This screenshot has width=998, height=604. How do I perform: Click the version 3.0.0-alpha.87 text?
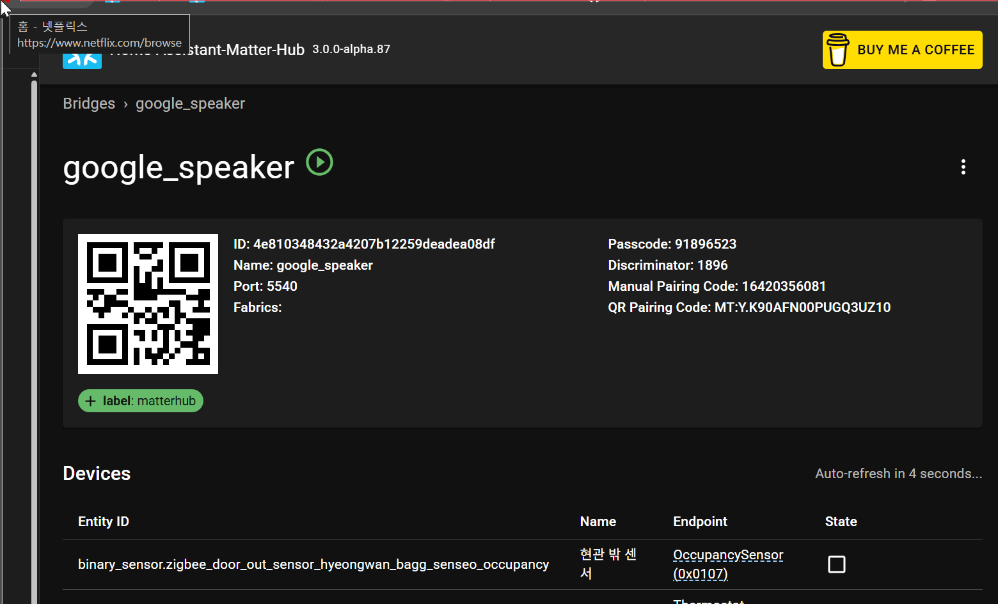[x=351, y=49]
